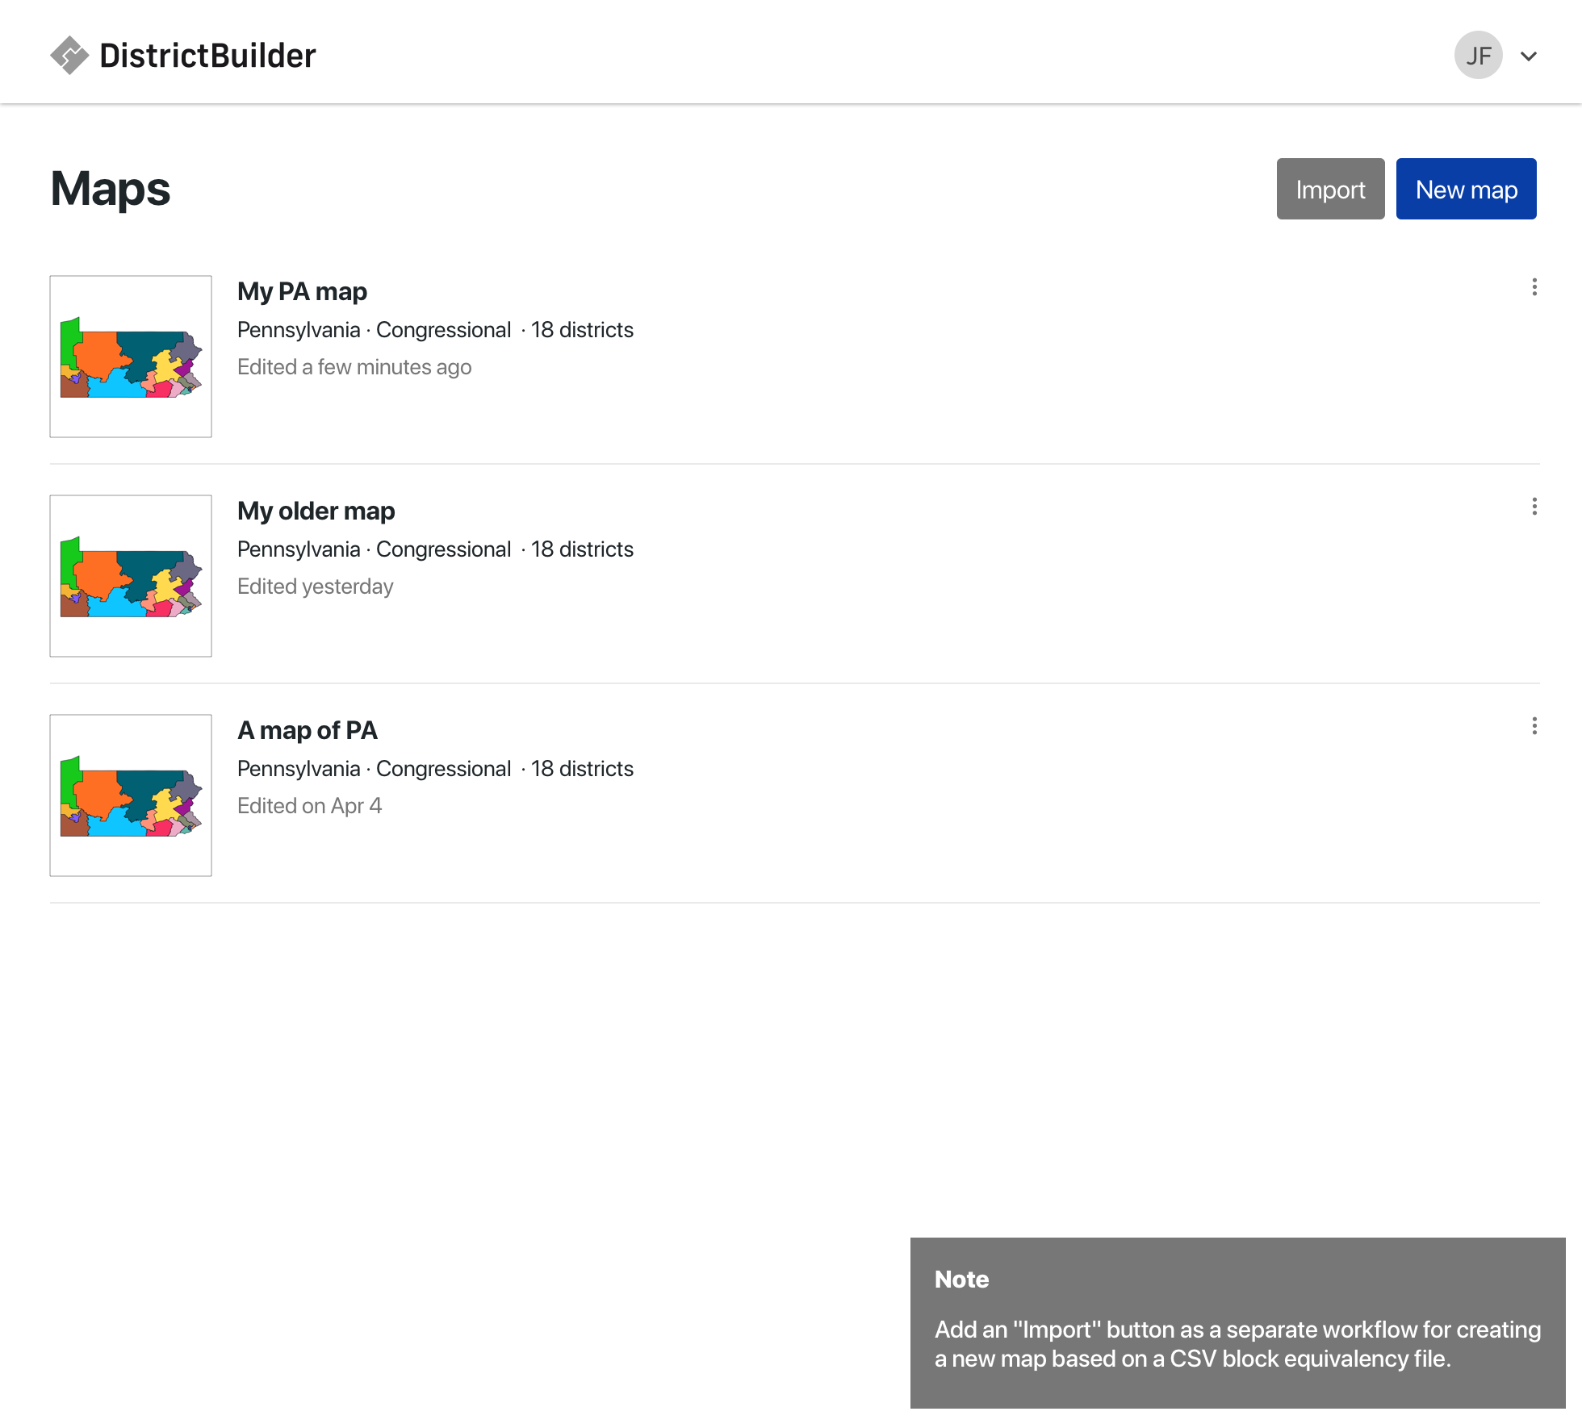Open the My older map thumbnail

[131, 576]
